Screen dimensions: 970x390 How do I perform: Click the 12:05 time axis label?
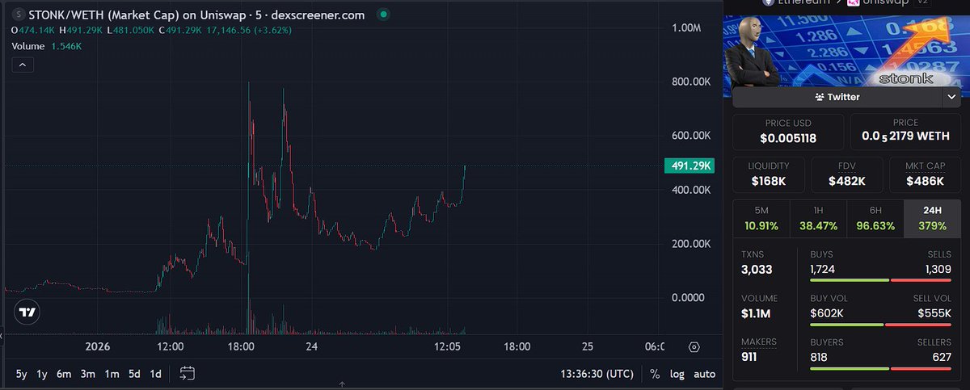[x=447, y=346]
